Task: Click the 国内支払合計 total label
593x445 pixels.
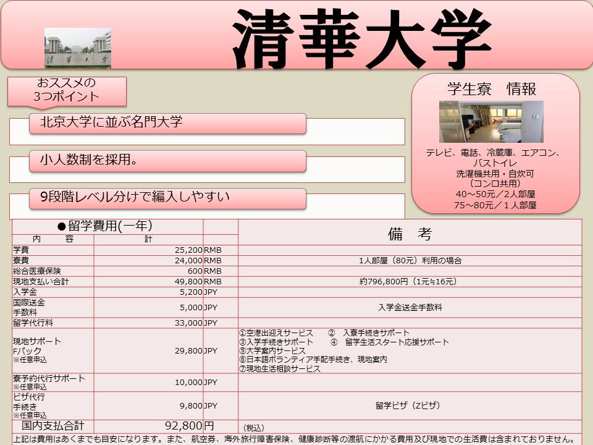Action: coord(53,426)
